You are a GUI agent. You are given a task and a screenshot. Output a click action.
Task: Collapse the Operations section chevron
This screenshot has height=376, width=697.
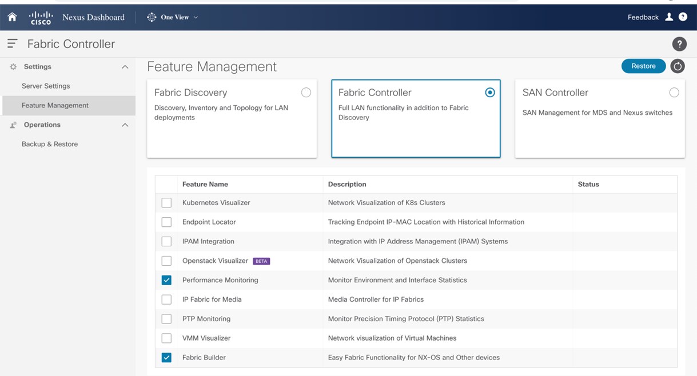pos(125,125)
